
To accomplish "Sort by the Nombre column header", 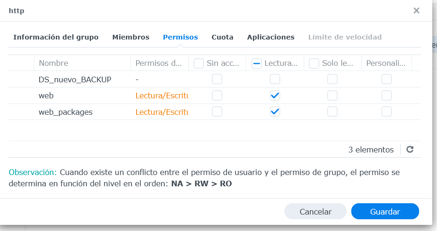I will 54,63.
